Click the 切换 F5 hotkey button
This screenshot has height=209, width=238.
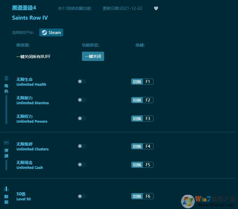pyautogui.click(x=142, y=165)
